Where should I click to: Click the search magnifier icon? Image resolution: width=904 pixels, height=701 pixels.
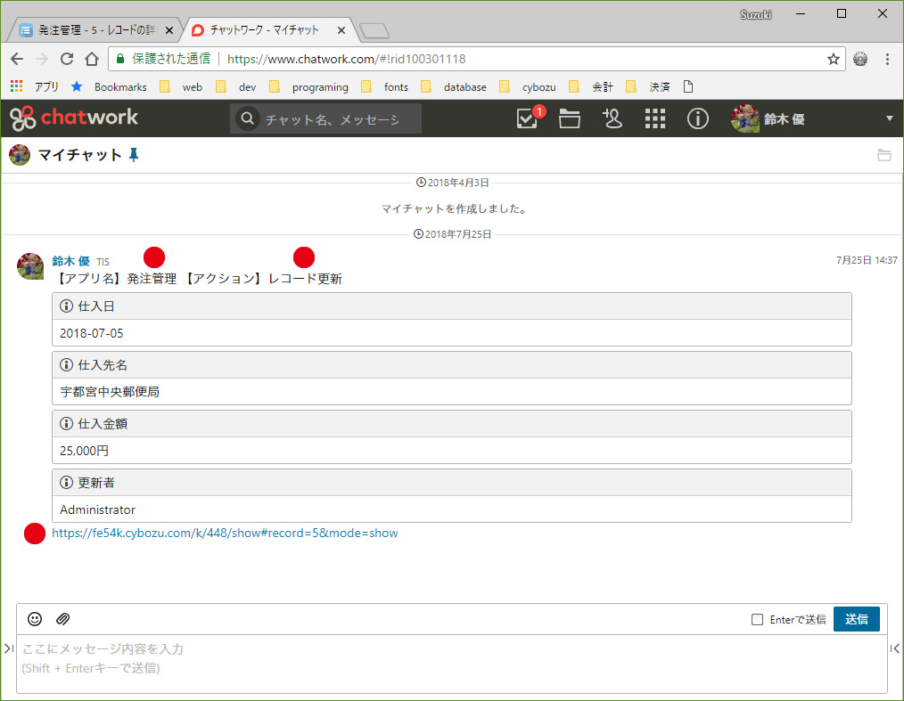click(x=247, y=118)
